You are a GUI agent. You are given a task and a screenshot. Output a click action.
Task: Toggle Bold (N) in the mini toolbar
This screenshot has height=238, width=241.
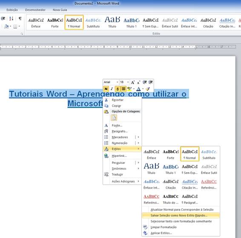pyautogui.click(x=106, y=89)
